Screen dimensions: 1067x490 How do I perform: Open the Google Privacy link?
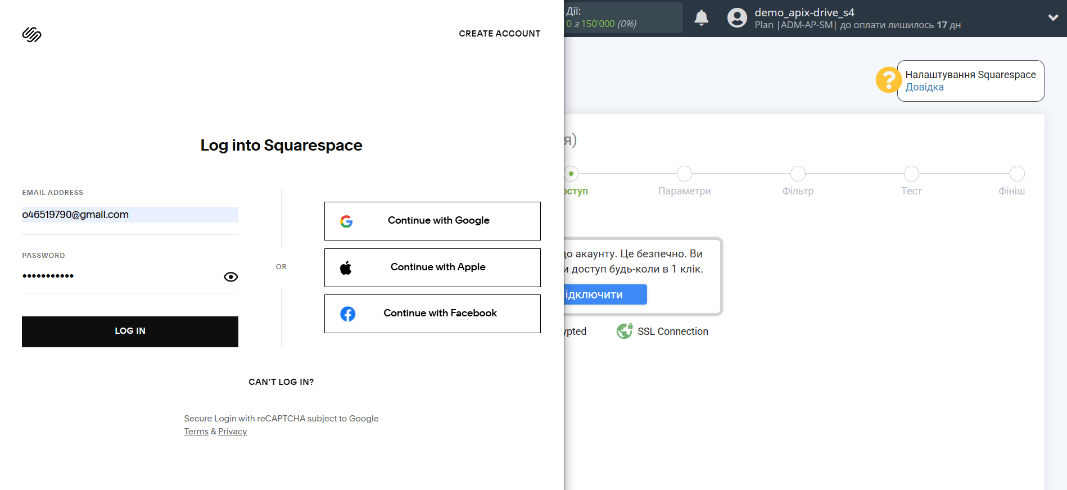point(232,432)
